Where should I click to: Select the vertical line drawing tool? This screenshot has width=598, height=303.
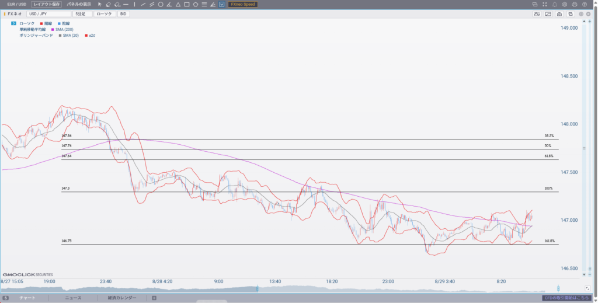tap(135, 5)
